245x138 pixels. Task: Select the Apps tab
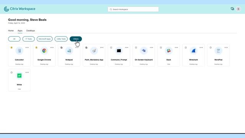[x=20, y=31]
